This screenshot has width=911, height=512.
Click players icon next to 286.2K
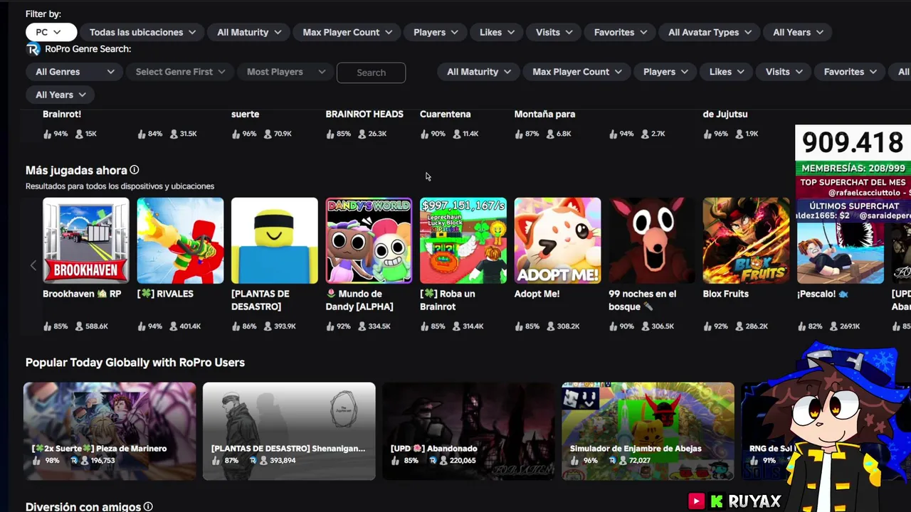pyautogui.click(x=739, y=326)
